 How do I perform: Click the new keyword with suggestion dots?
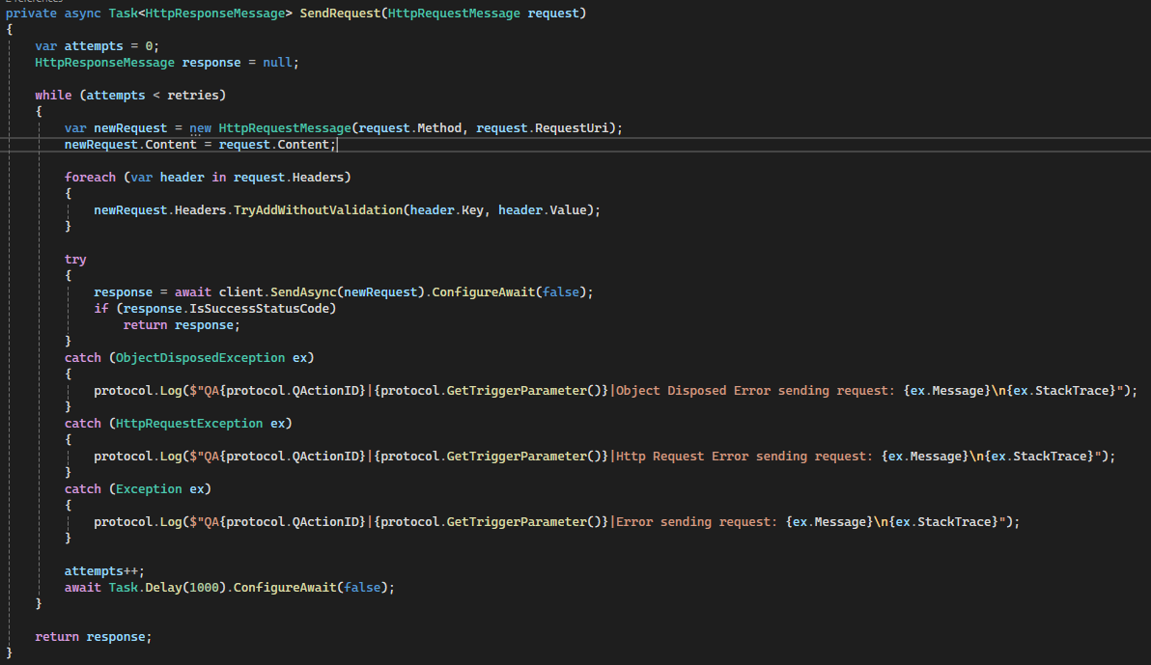200,128
